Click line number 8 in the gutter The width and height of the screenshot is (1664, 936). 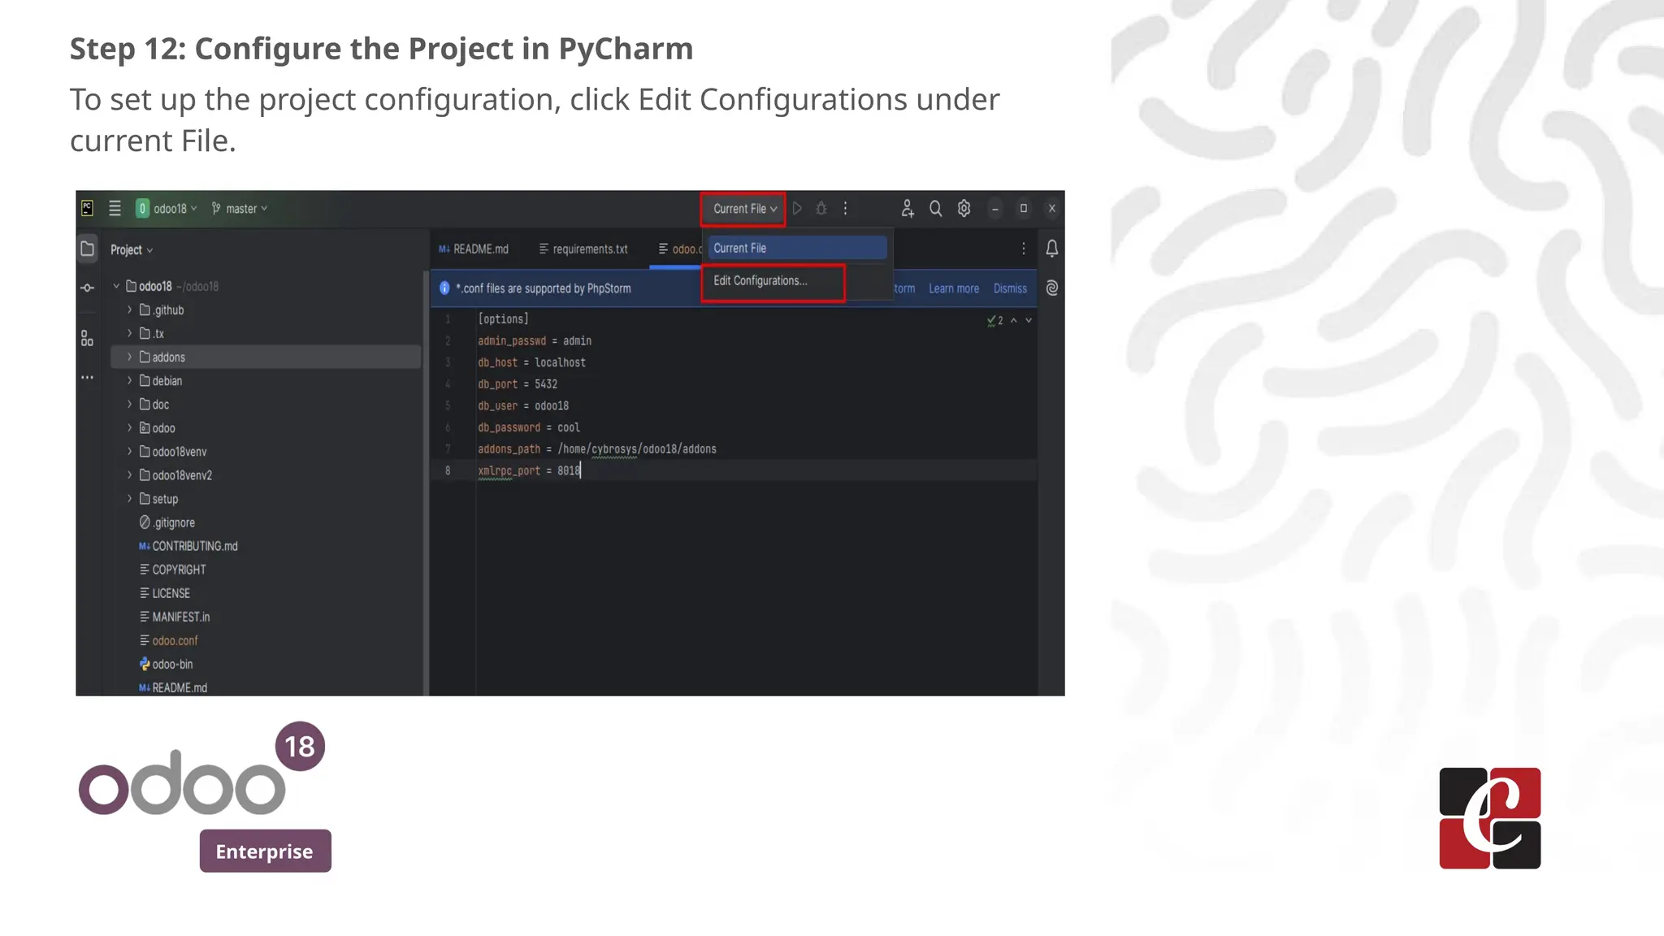coord(448,470)
